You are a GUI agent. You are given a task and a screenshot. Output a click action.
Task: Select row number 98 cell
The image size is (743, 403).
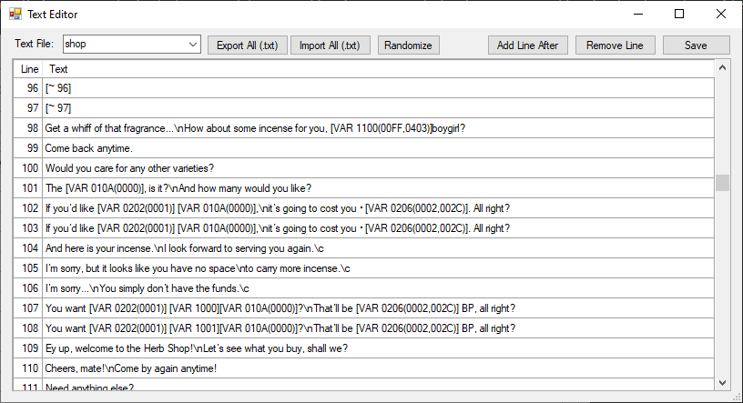29,128
